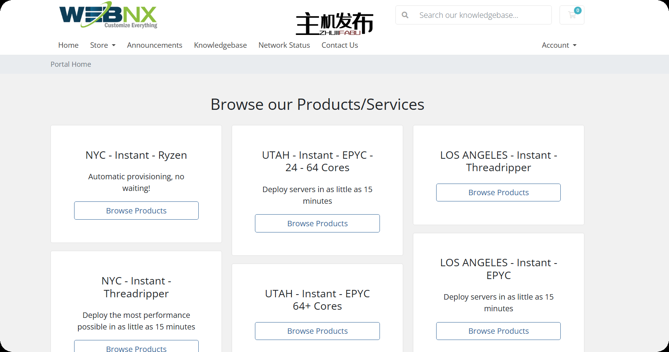Image resolution: width=669 pixels, height=352 pixels.
Task: Browse products for NYC Instant Ryzen
Action: coord(136,211)
